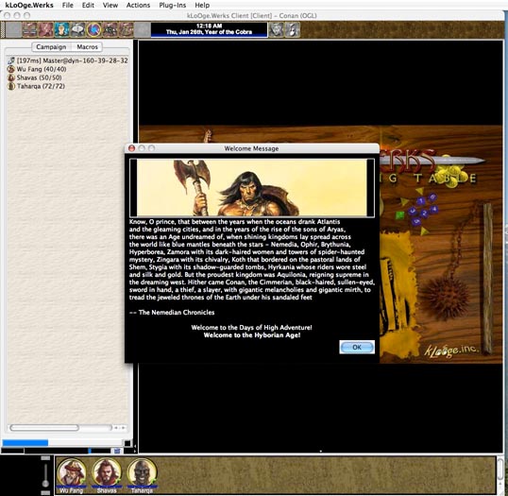Click "Welcome to the Hyborian Age!" text
This screenshot has height=496, width=508.
(252, 335)
